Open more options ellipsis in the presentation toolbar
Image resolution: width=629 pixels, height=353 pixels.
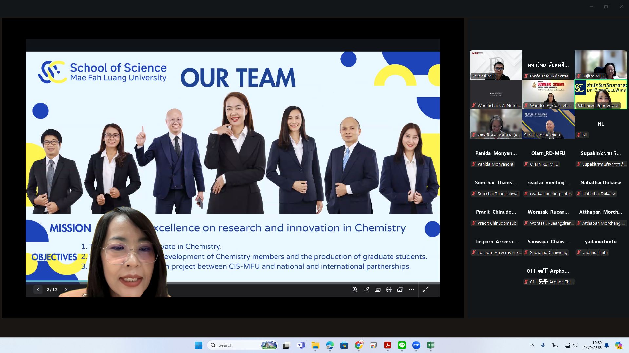tap(411, 290)
